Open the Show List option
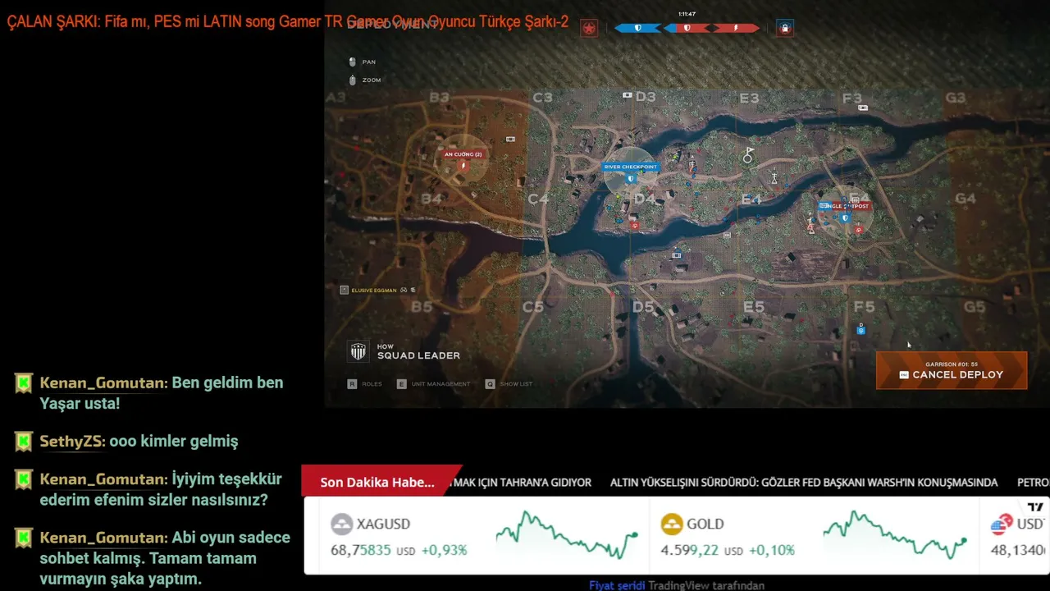The width and height of the screenshot is (1050, 591). coord(509,383)
